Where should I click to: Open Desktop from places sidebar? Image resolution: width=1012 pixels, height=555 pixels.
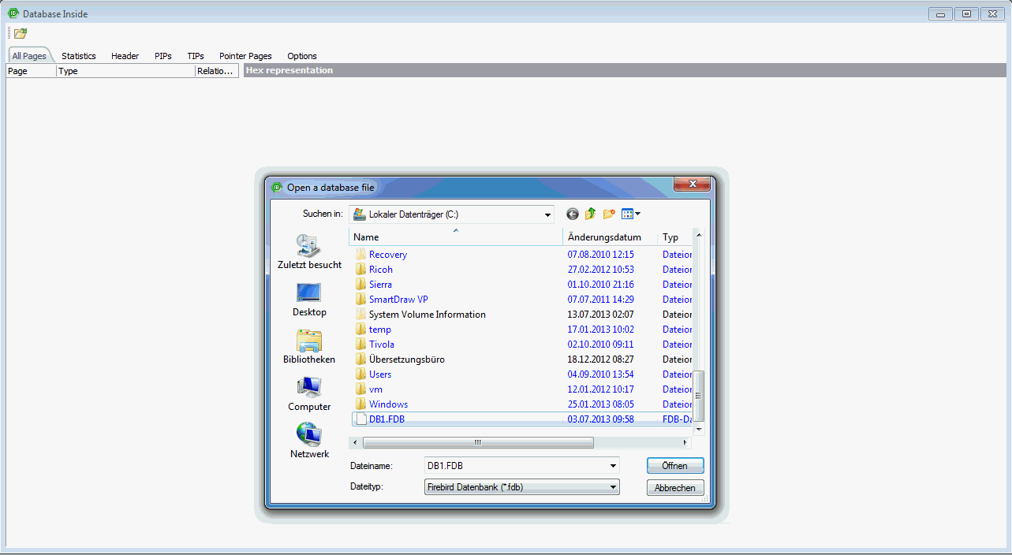coord(309,300)
